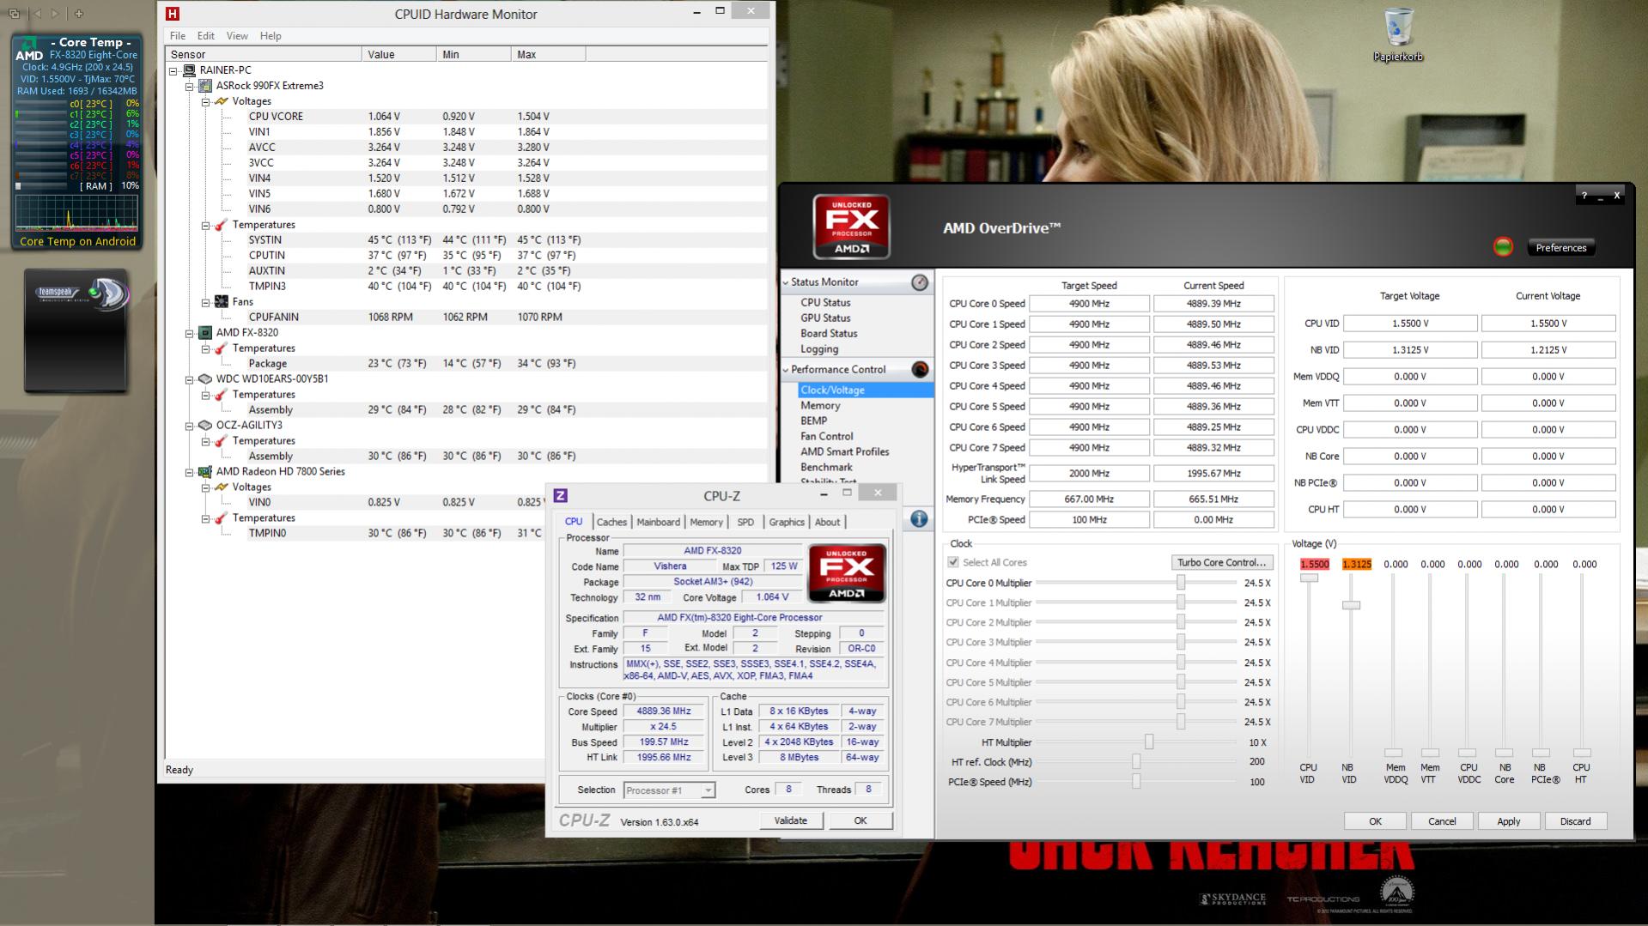The image size is (1648, 926).
Task: Click the Core Temp load graph
Action: pyautogui.click(x=76, y=214)
